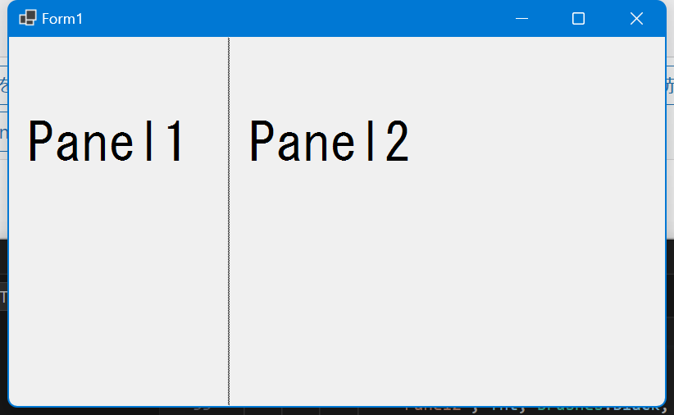Maximize the Form1 window
This screenshot has height=415, width=674.
[578, 19]
